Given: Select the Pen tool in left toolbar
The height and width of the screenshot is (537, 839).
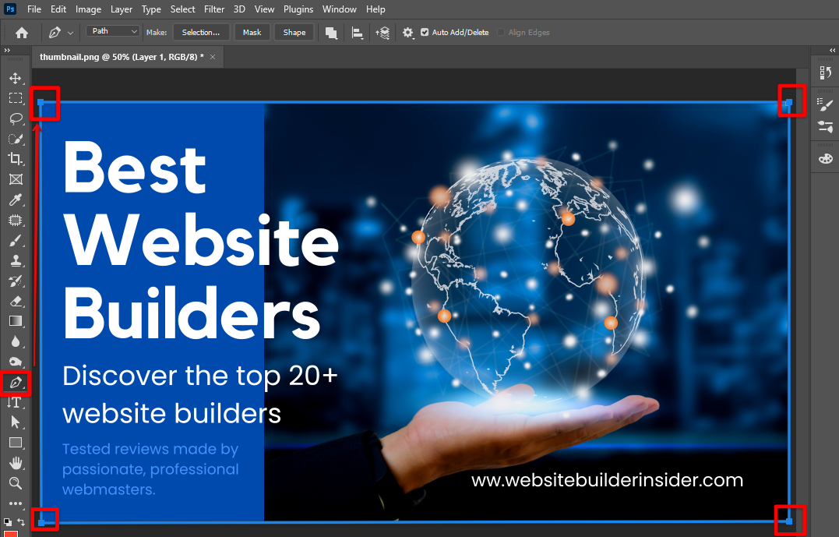Looking at the screenshot, I should [x=16, y=382].
